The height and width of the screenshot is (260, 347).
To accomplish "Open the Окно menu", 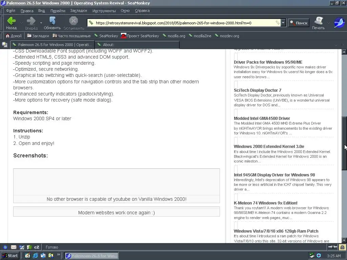I will pyautogui.click(x=125, y=10).
